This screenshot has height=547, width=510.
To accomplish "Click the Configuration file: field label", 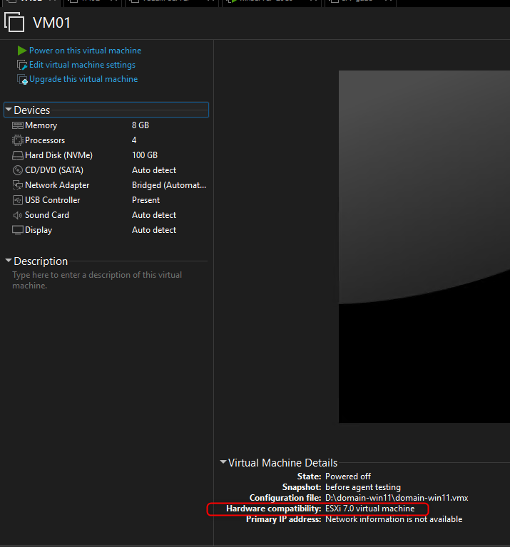I will (x=285, y=498).
